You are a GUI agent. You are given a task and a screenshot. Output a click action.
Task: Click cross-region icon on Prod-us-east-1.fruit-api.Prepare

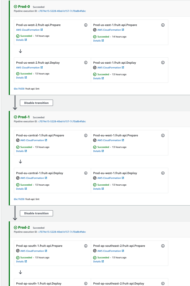95,30
